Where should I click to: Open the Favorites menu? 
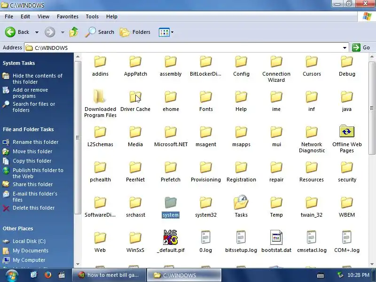[x=68, y=16]
